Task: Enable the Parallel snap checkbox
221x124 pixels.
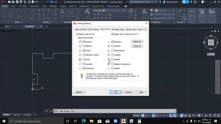Action: (113, 68)
